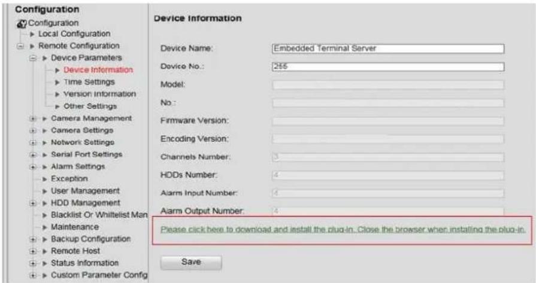Image resolution: width=536 pixels, height=283 pixels.
Task: Click the Configuration panel title
Action: tap(47, 10)
